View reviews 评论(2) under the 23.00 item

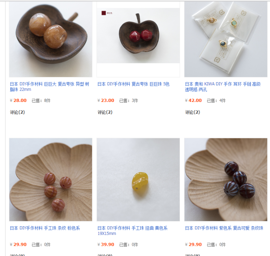click(x=105, y=112)
